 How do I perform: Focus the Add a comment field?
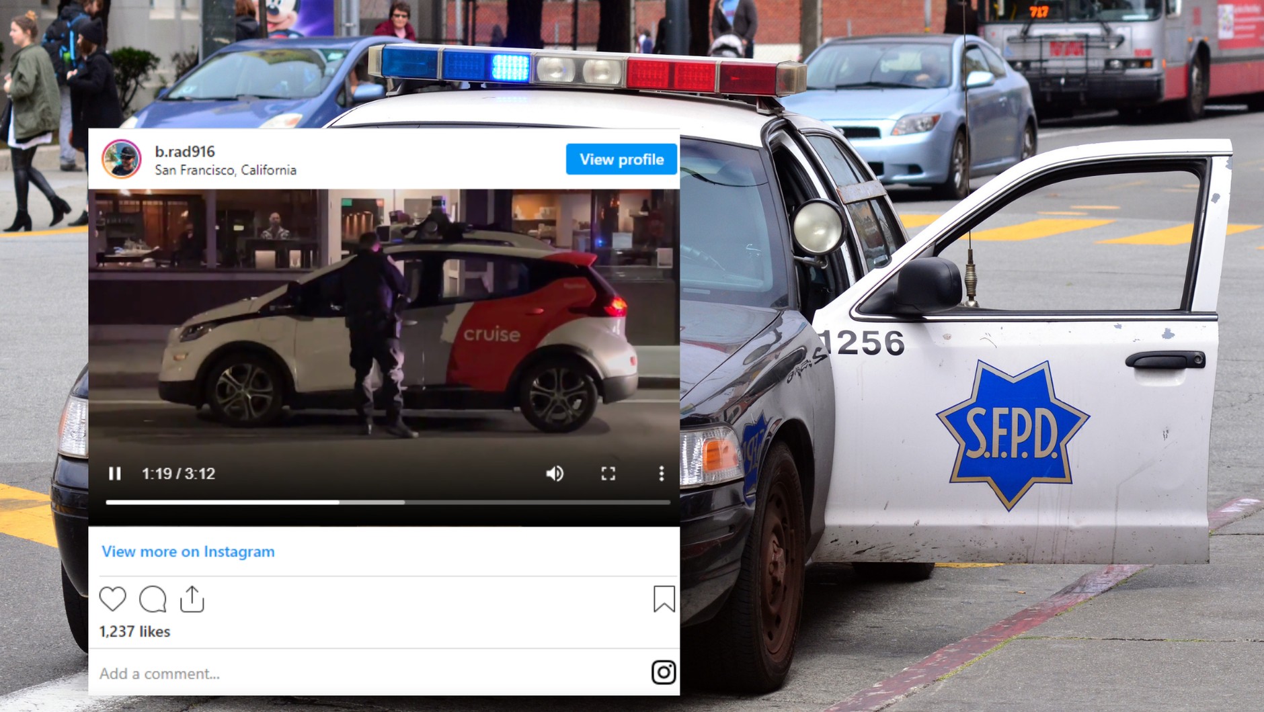[363, 673]
